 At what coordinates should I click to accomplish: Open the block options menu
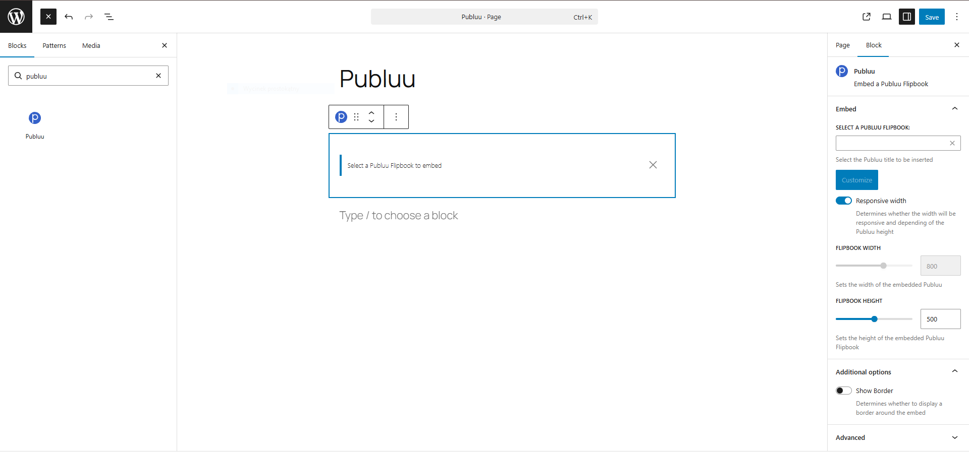(396, 117)
